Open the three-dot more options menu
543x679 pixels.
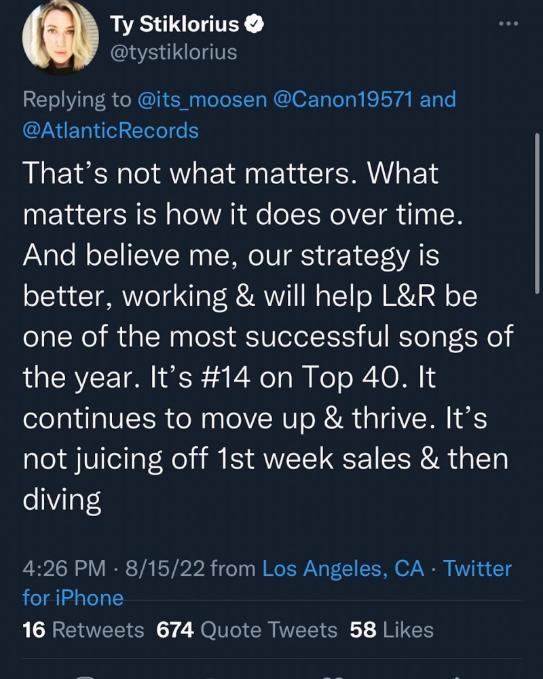coord(508,24)
